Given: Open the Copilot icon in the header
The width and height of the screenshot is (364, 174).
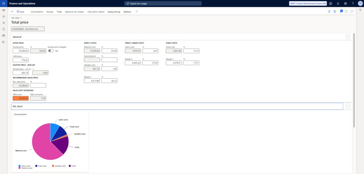Looking at the screenshot, I should point(331,3).
